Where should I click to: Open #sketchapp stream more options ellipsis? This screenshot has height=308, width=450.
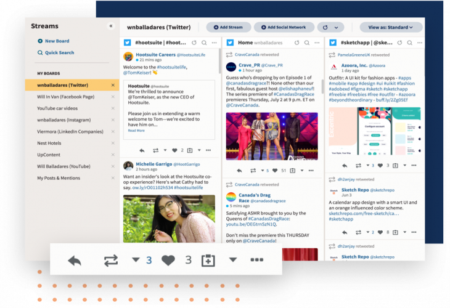pyautogui.click(x=420, y=43)
